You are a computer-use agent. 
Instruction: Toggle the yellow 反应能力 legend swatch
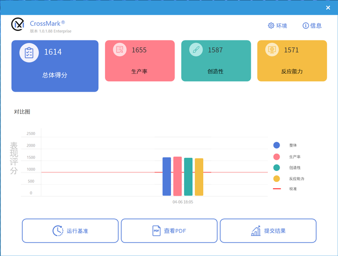276,178
